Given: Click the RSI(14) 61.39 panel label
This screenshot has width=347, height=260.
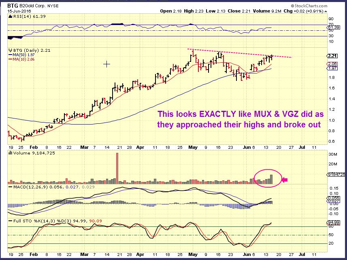Looking at the screenshot, I should (x=30, y=16).
